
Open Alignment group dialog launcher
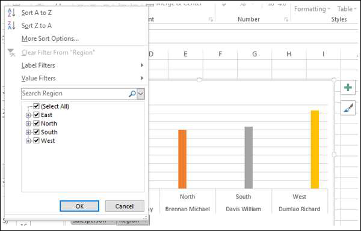pos(211,20)
